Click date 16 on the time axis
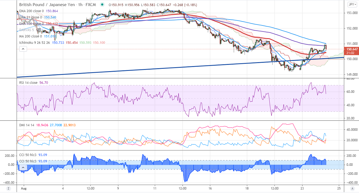Viewport: 359px width, 194px height. pos(210,189)
